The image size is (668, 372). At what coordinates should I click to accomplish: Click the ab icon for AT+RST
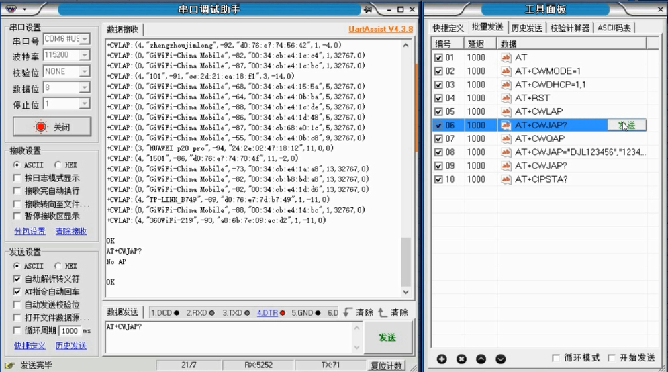pyautogui.click(x=506, y=98)
